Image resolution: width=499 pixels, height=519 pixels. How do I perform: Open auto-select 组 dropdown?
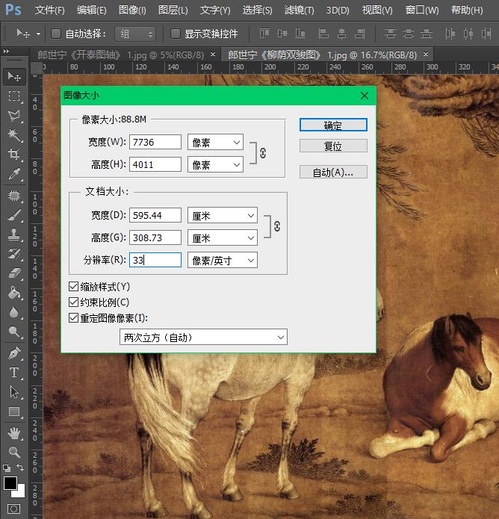point(135,34)
